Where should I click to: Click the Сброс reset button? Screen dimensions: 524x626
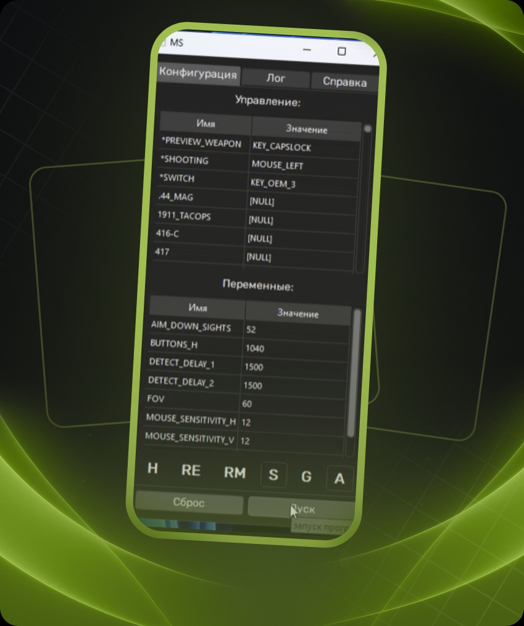189,503
